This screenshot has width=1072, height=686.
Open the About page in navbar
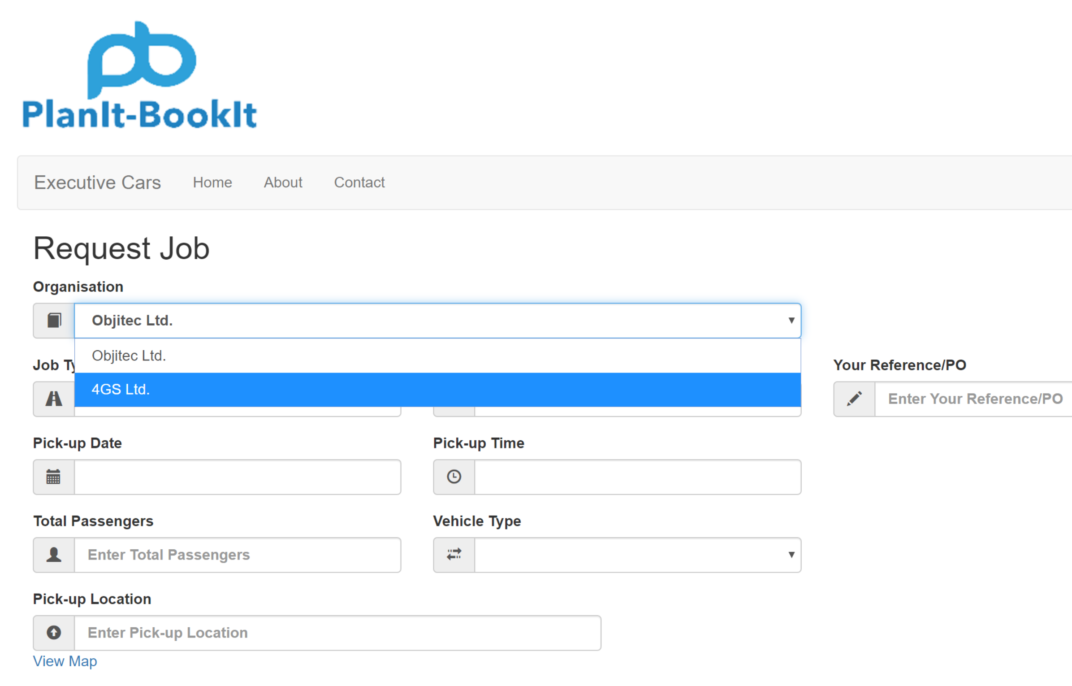pos(283,182)
